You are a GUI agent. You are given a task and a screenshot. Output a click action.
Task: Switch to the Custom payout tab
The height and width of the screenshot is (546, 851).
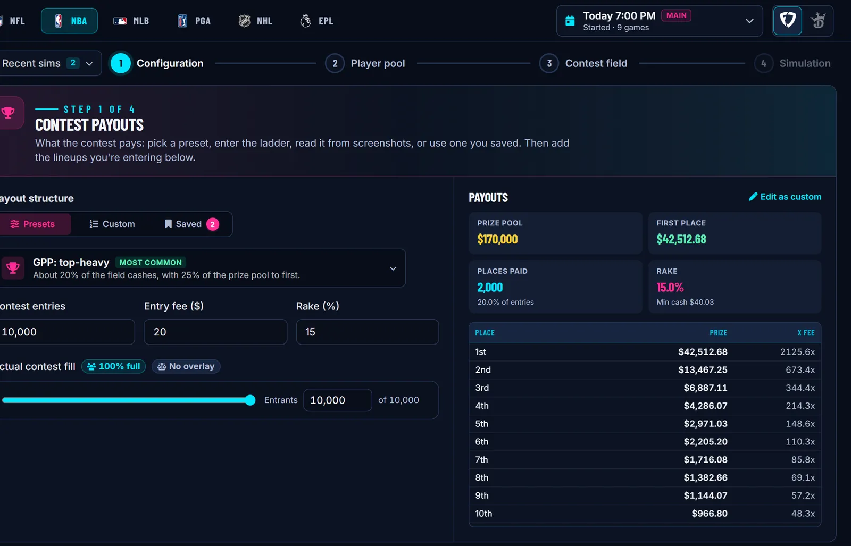(112, 224)
